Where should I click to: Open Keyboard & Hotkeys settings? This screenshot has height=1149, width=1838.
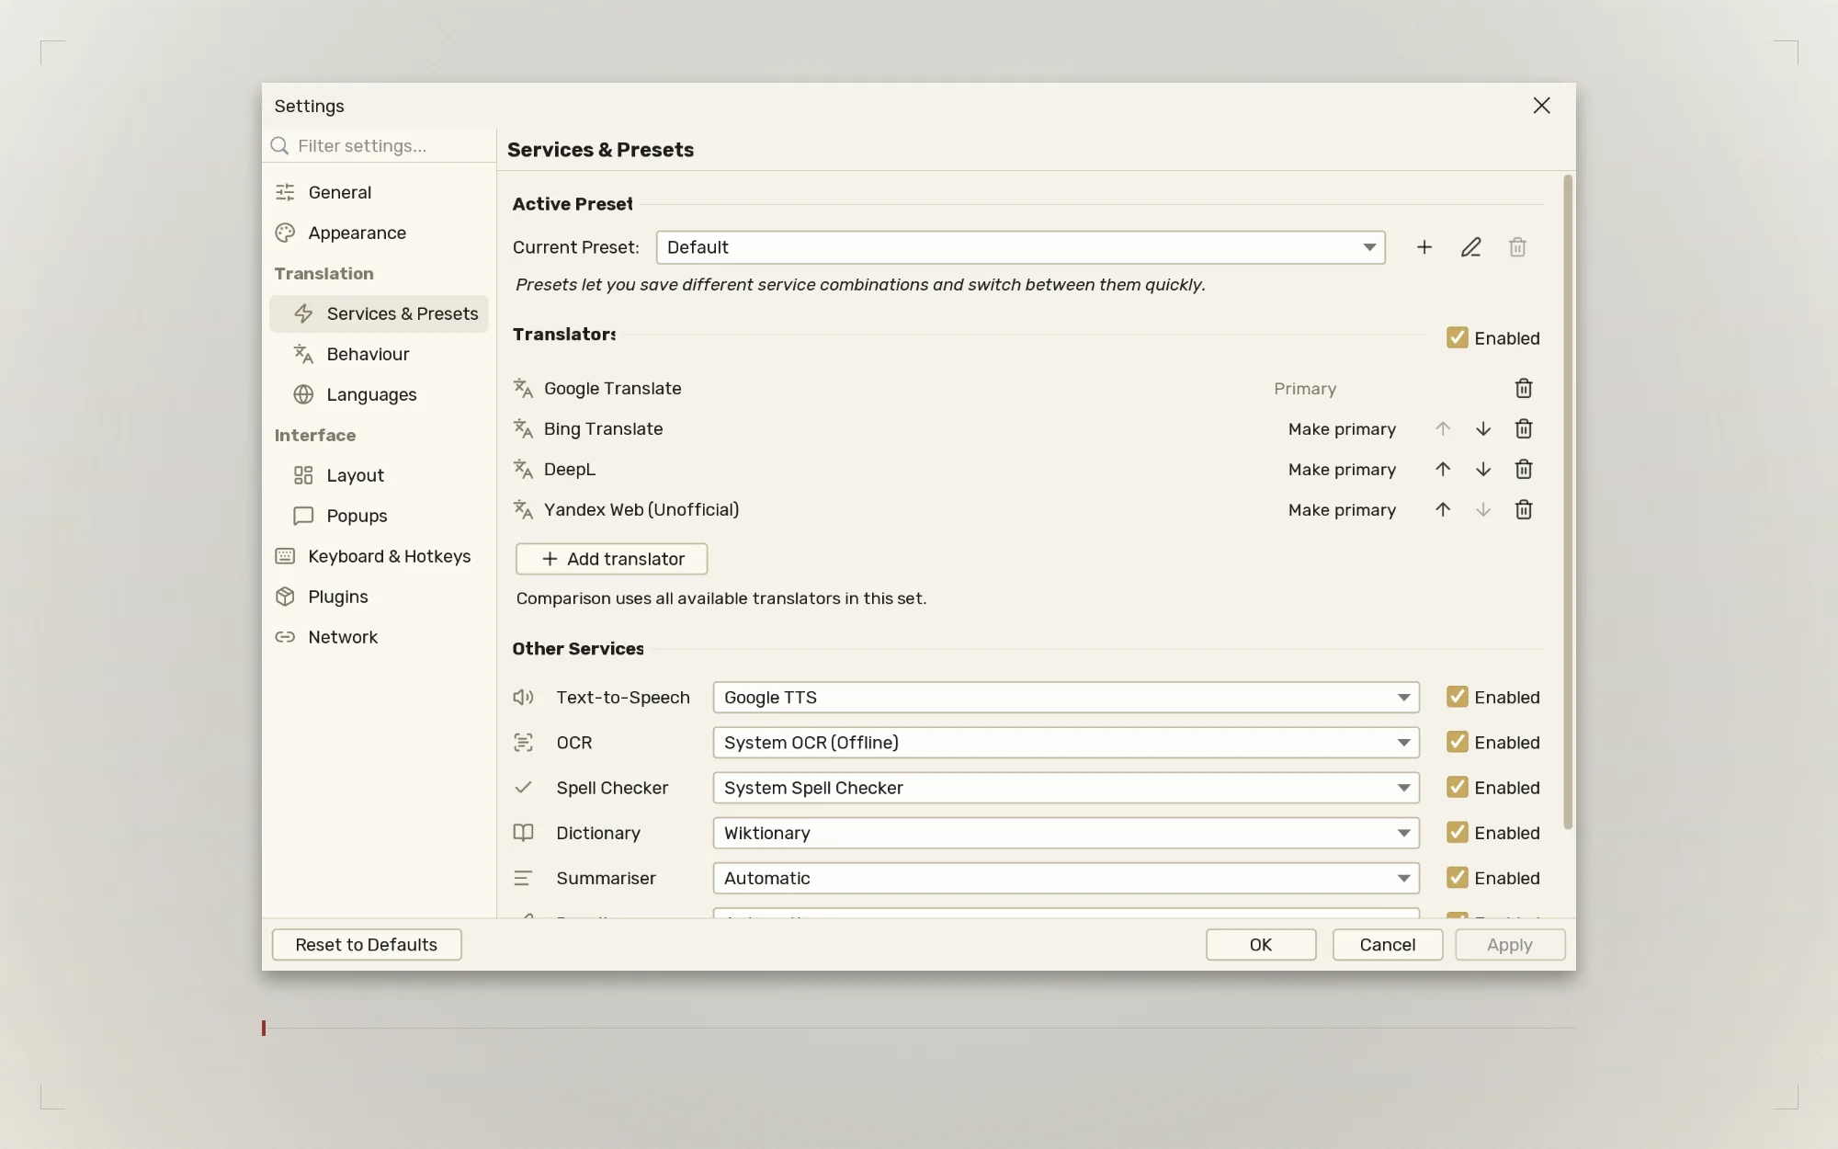point(379,556)
